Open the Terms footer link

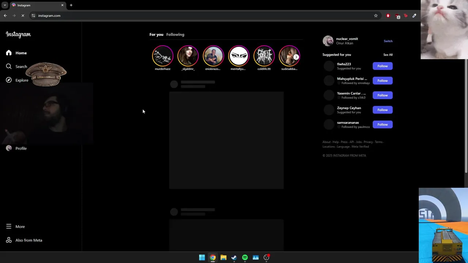coord(378,142)
